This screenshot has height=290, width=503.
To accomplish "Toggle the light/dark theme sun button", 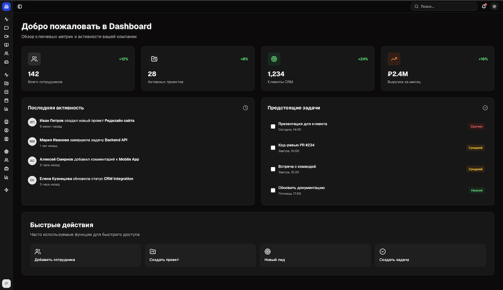I will point(494,6).
